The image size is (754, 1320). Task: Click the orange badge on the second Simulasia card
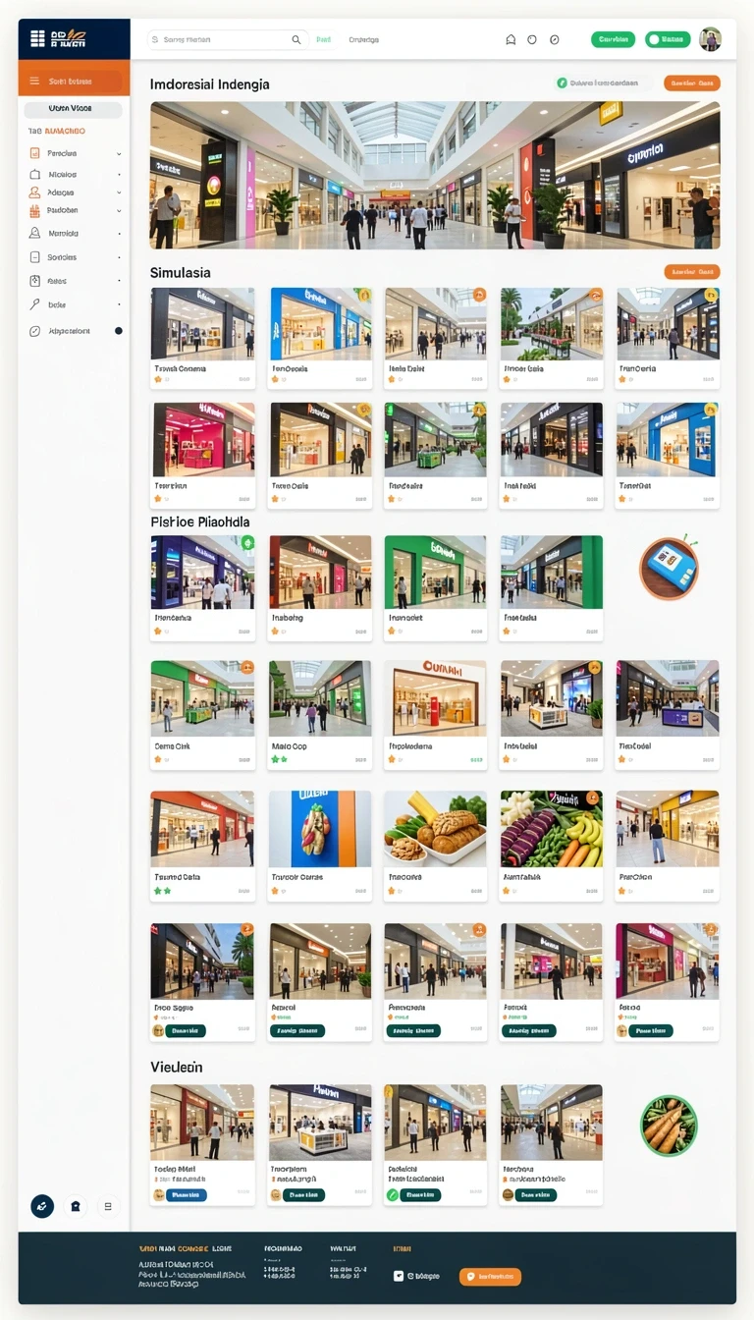(364, 295)
